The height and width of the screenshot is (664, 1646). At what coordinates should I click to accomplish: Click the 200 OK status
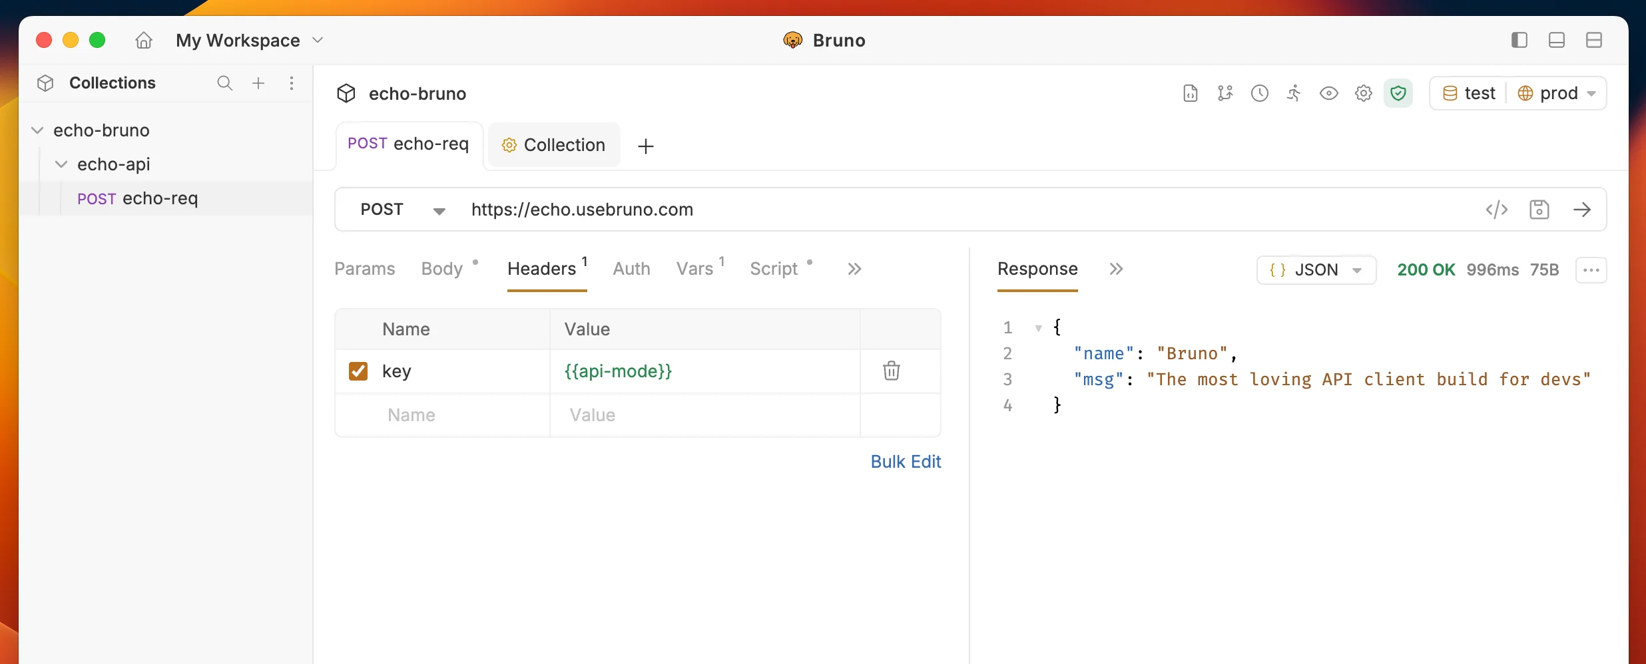pos(1426,270)
